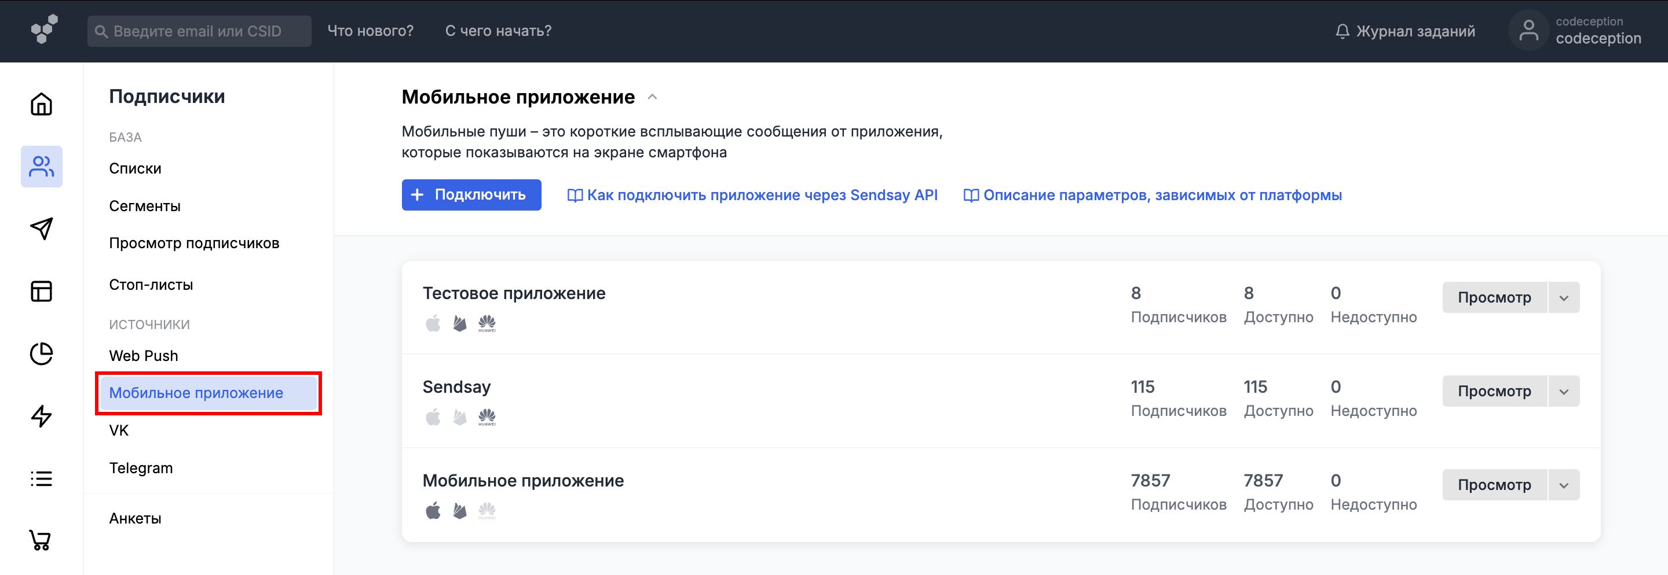1668x575 pixels.
Task: Open link about connecting via Sendsay API
Action: pyautogui.click(x=752, y=196)
